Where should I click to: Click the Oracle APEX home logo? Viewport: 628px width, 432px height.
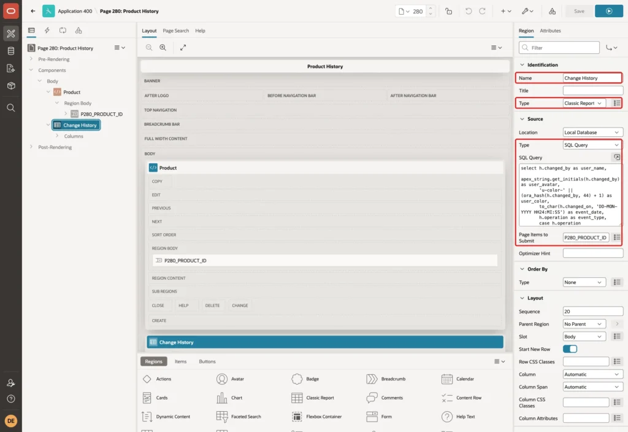pos(11,11)
